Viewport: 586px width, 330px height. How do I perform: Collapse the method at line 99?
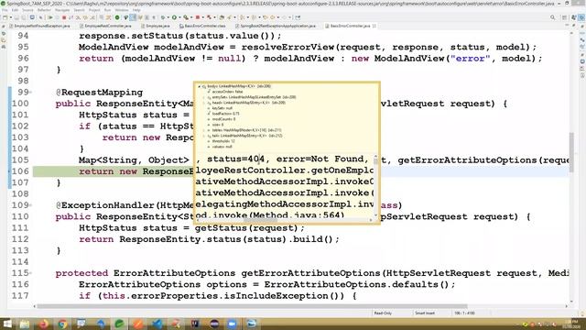click(30, 93)
